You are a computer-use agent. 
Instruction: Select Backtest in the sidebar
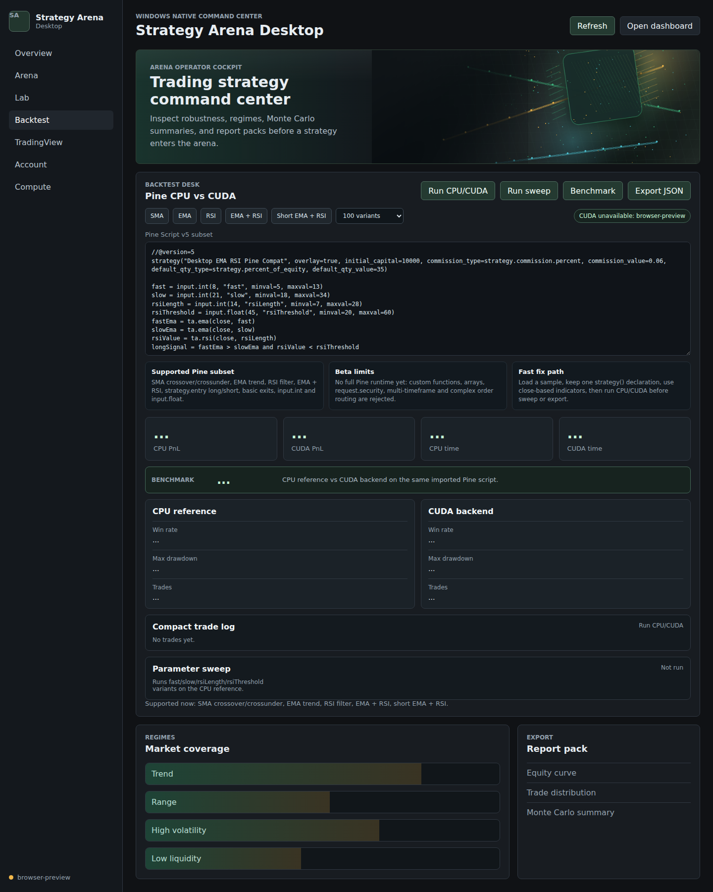pos(61,120)
